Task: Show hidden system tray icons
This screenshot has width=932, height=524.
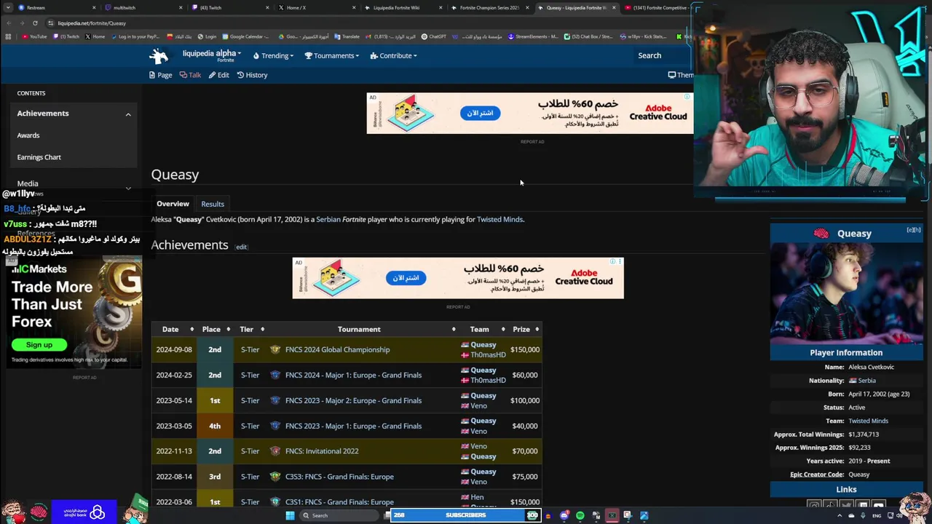Action: click(x=840, y=515)
